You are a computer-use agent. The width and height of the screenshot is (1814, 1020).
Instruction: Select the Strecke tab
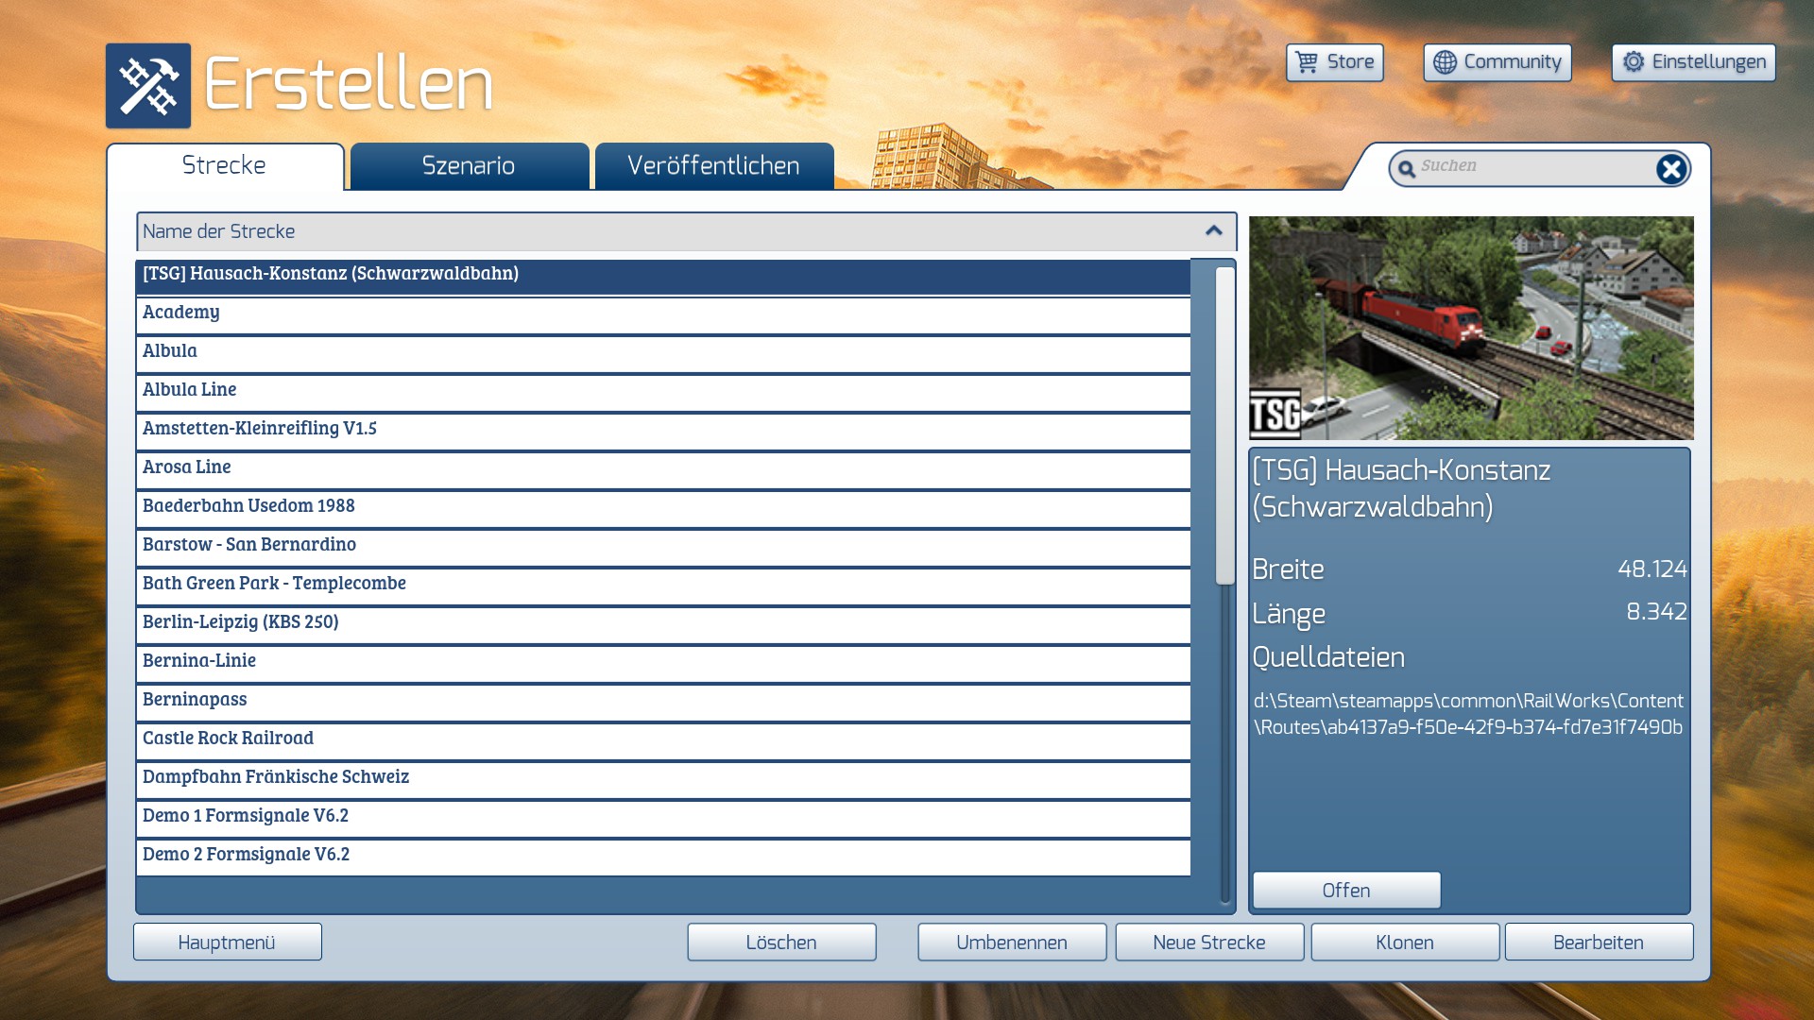[224, 166]
